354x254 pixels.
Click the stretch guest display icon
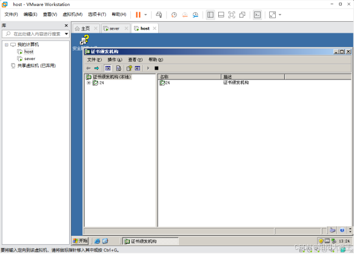pyautogui.click(x=272, y=15)
